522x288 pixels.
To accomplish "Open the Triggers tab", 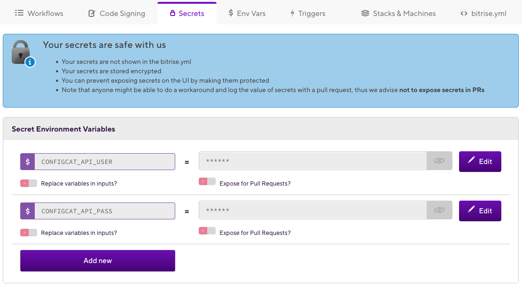I will click(307, 13).
